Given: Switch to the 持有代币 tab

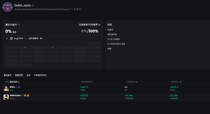Looking at the screenshot, I should pos(19,75).
